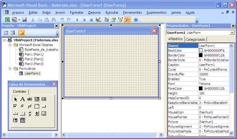The width and height of the screenshot is (237, 139).
Task: Pick the Frame control in toolbox
Action: pos(37,106)
